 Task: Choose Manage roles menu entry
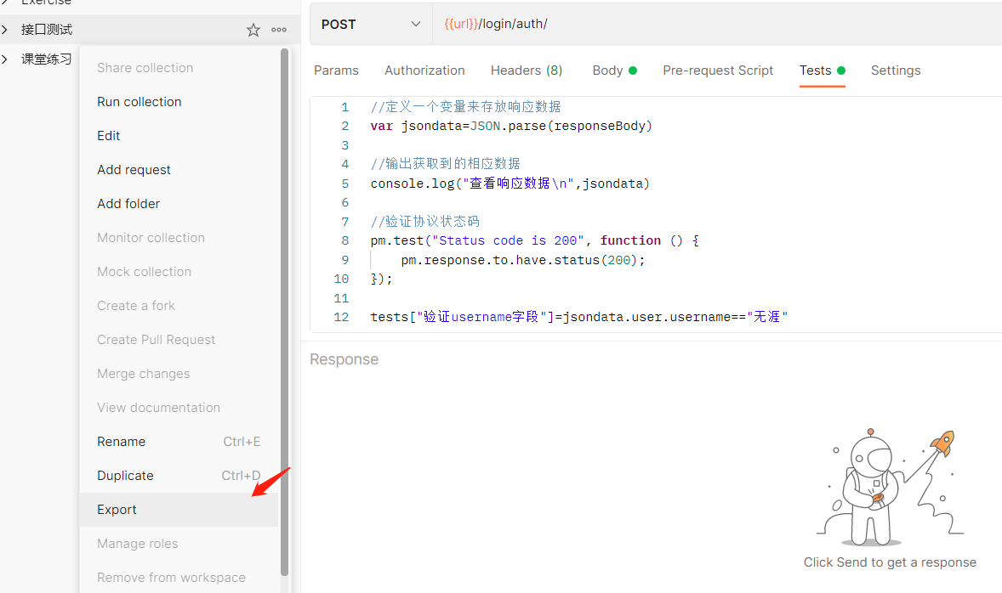coord(179,543)
